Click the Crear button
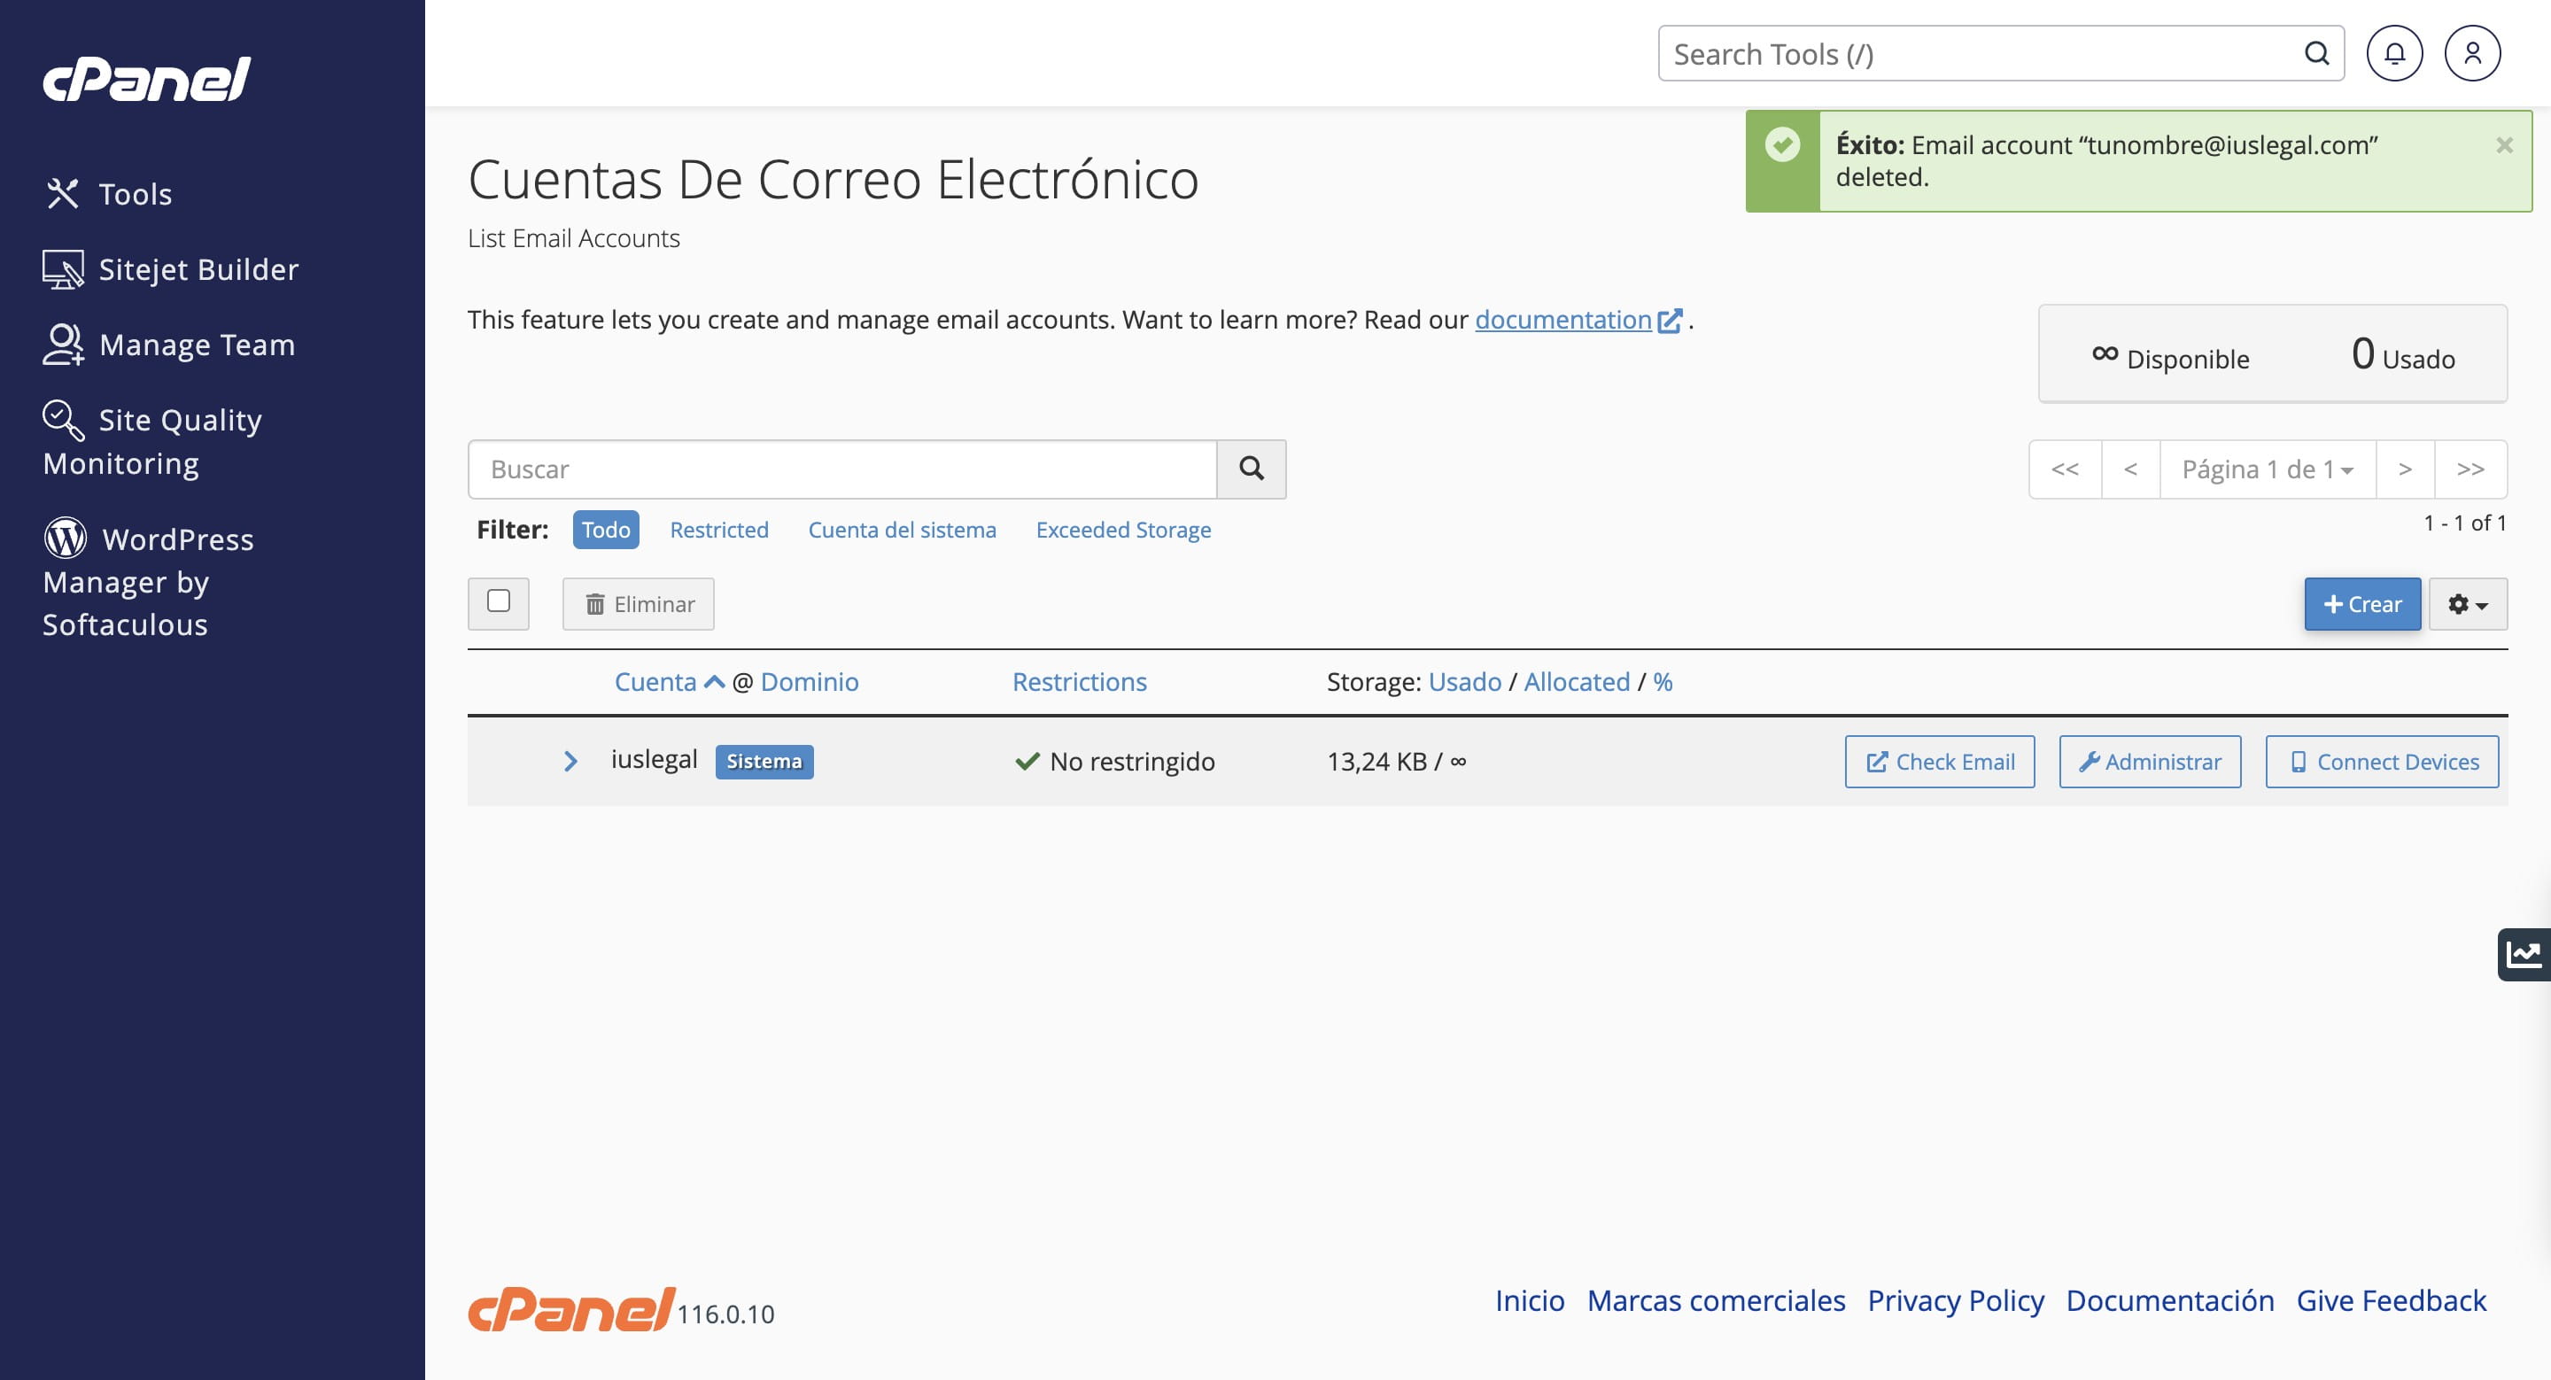The image size is (2551, 1380). (2361, 603)
